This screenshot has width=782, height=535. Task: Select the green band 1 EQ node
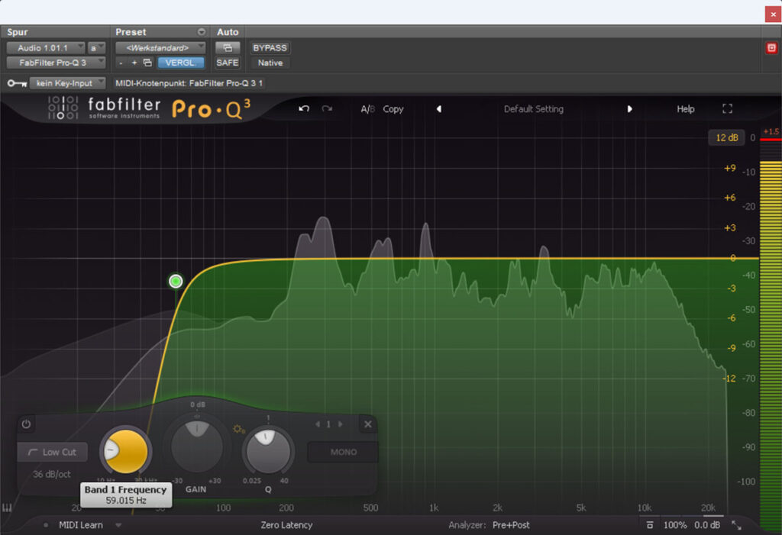pyautogui.click(x=176, y=281)
